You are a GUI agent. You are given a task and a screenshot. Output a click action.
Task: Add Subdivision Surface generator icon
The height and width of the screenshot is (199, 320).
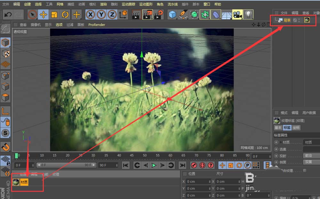(x=194, y=14)
